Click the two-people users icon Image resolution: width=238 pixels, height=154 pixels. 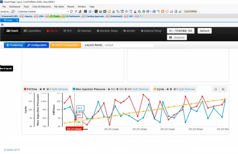point(139,11)
